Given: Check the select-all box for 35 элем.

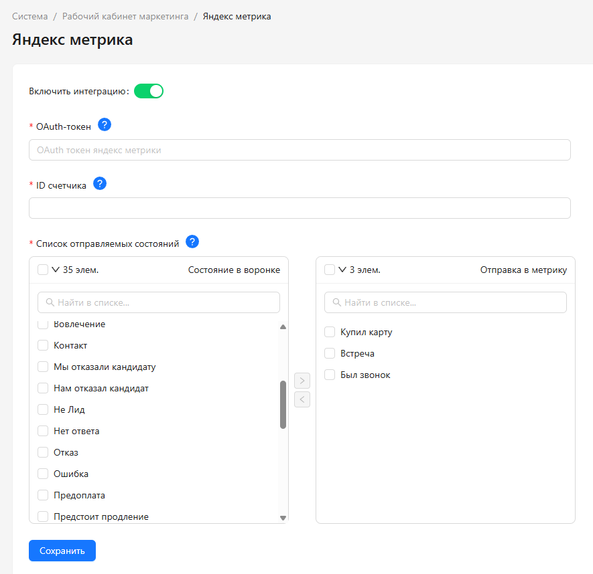Looking at the screenshot, I should [x=43, y=270].
